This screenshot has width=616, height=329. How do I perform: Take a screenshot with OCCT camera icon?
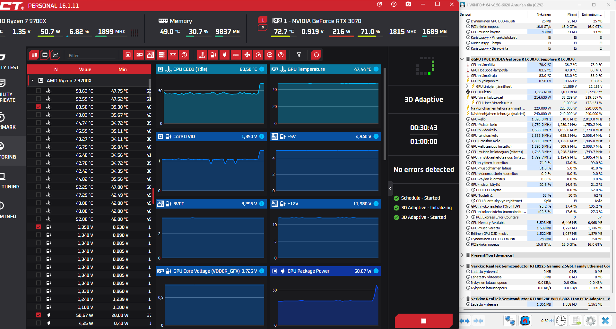408,4
